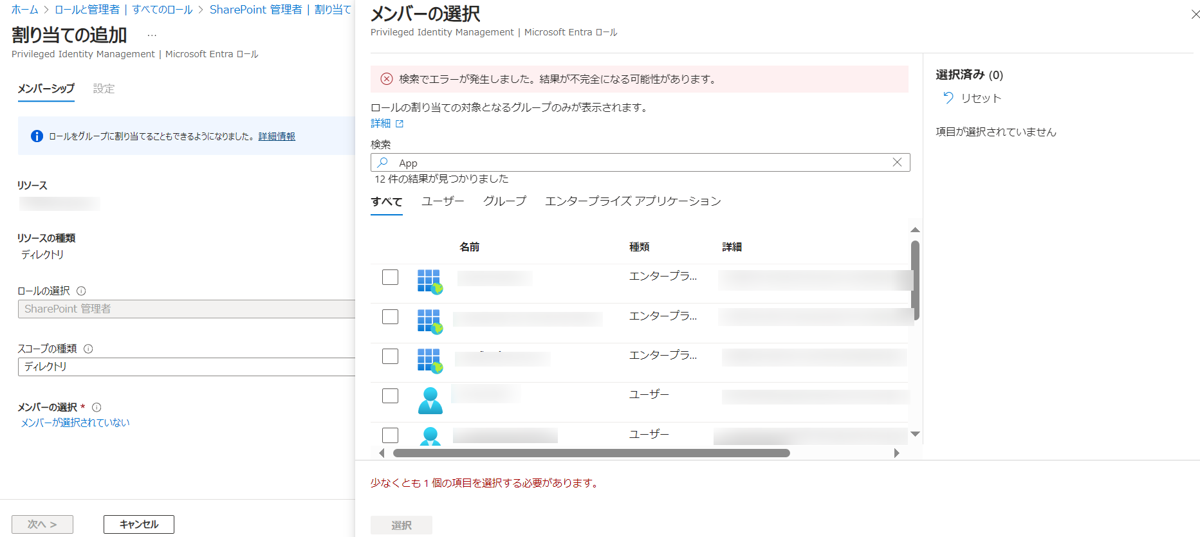1200x537 pixels.
Task: Click the scroll up arrow of results list
Action: tap(915, 230)
